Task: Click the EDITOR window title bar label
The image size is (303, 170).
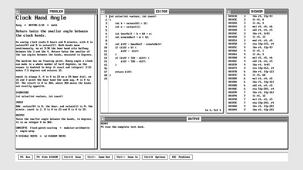Action: [162, 12]
